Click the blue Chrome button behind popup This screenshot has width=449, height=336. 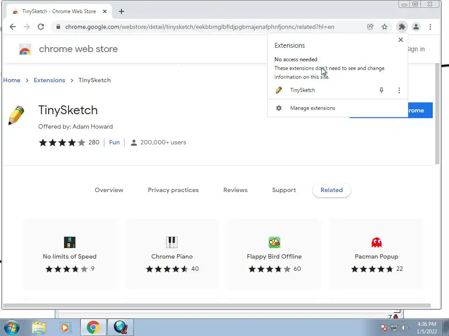tap(420, 110)
